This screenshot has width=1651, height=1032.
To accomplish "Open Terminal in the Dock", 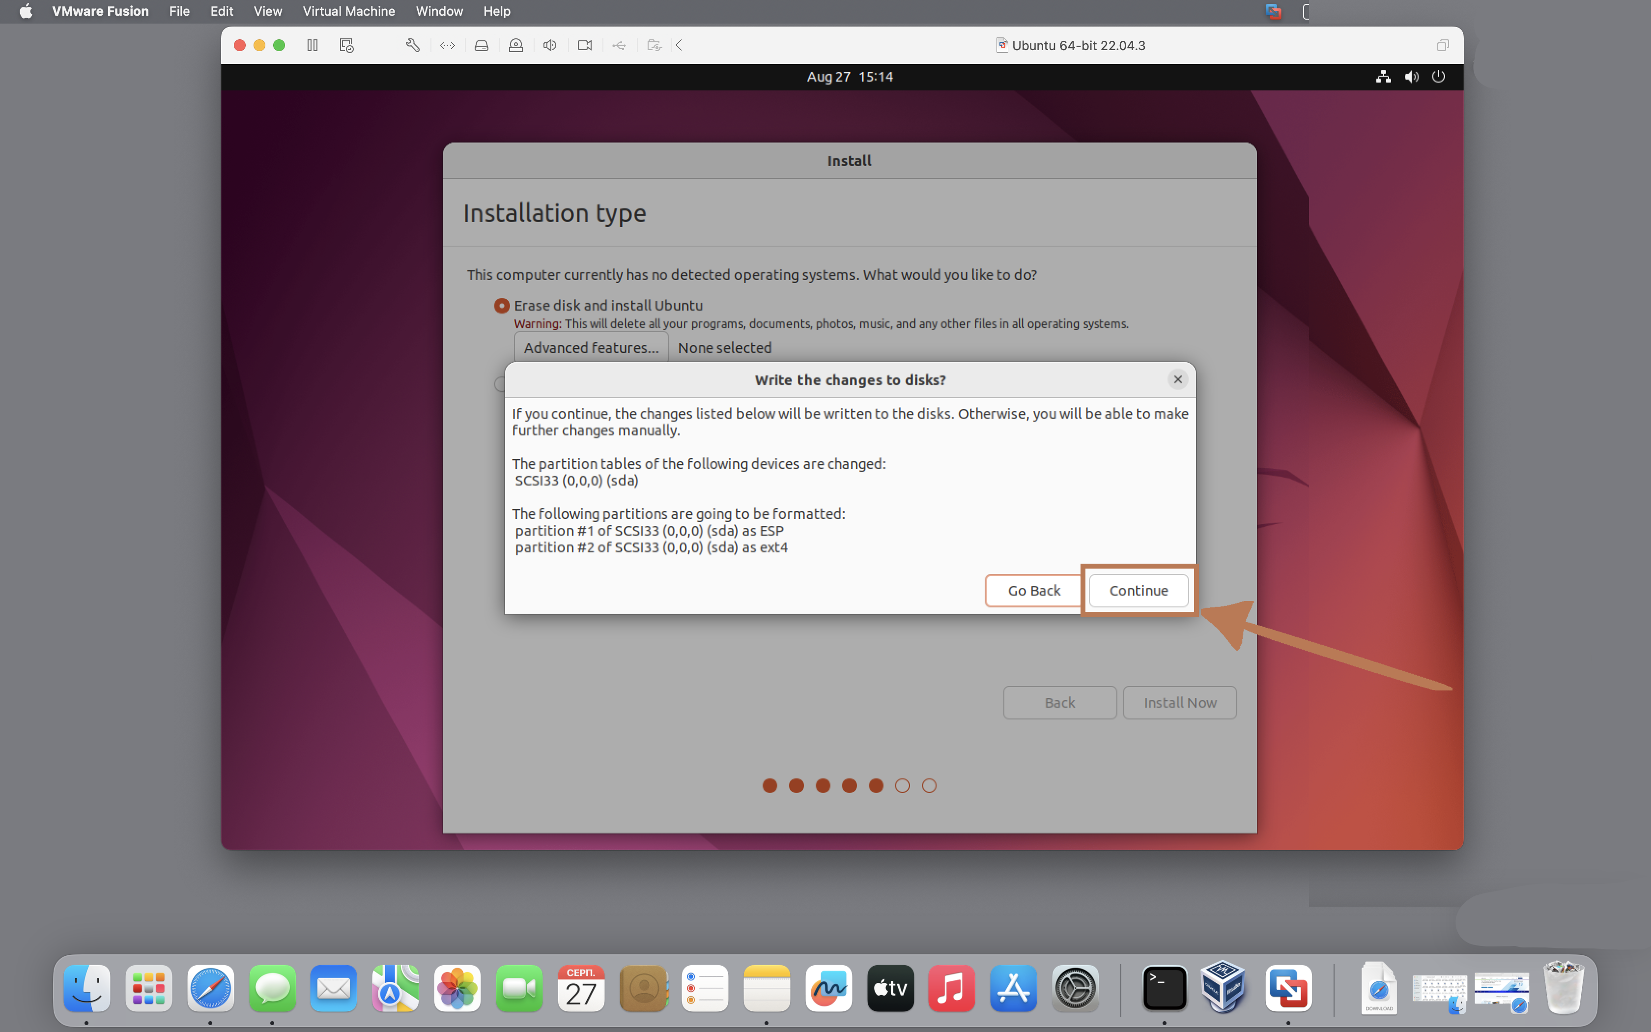I will (1165, 988).
